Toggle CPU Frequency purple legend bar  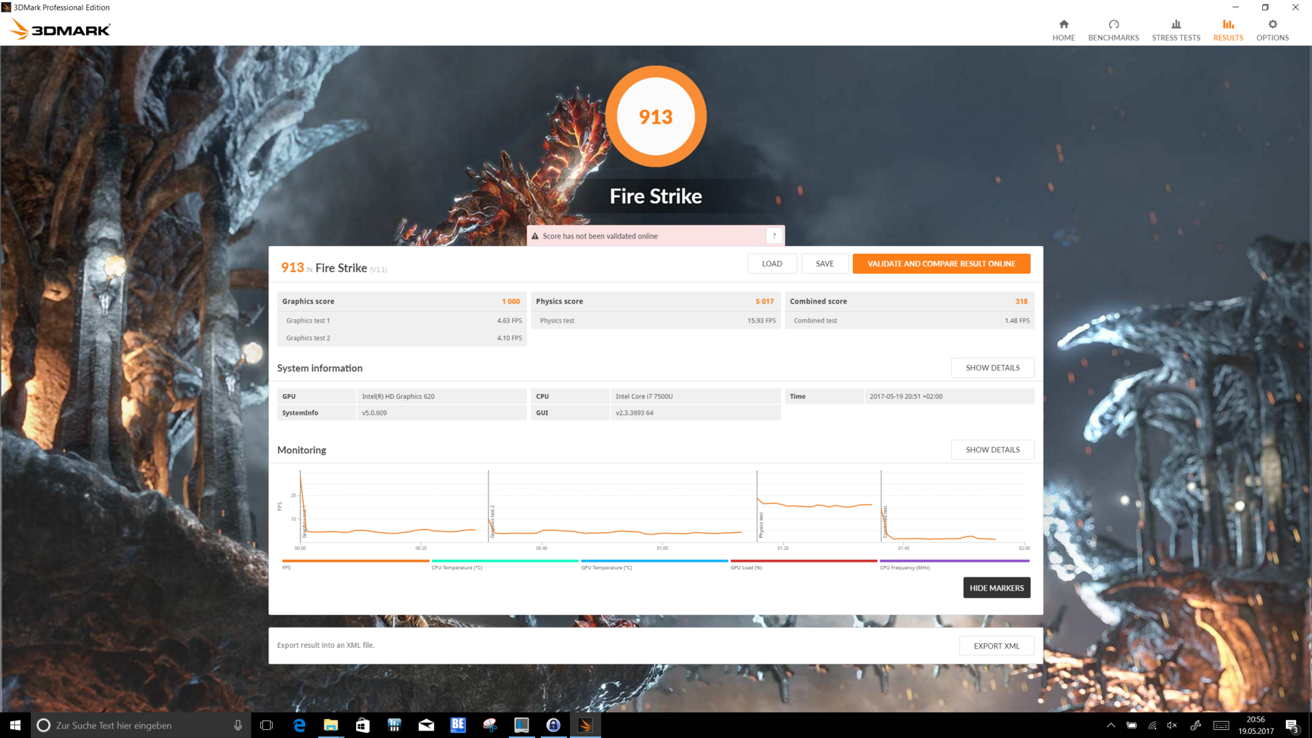(x=954, y=561)
